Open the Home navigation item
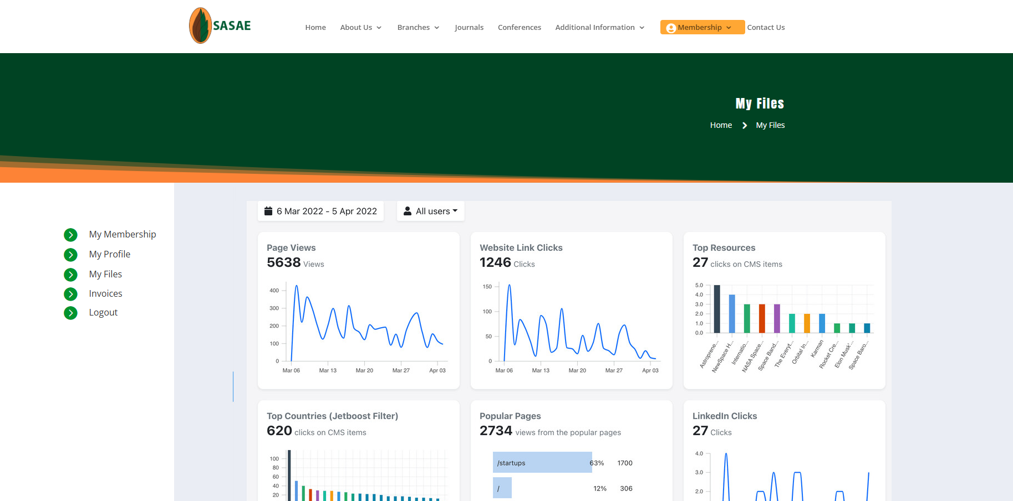The image size is (1013, 501). 315,27
